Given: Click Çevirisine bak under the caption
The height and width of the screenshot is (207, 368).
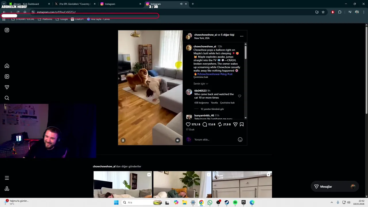Looking at the screenshot, I should click(x=201, y=77).
